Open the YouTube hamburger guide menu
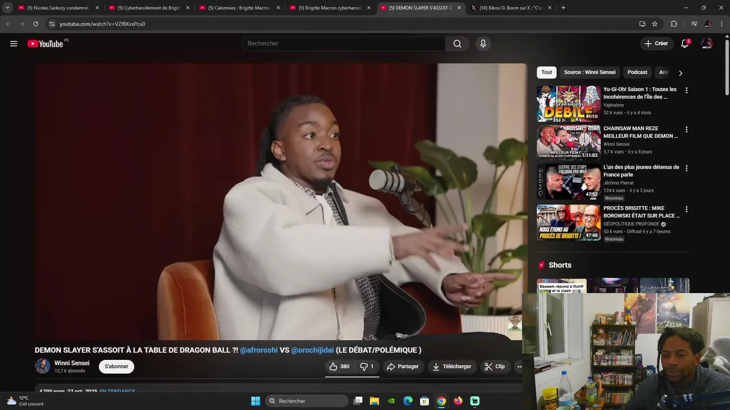This screenshot has width=730, height=410. point(14,44)
